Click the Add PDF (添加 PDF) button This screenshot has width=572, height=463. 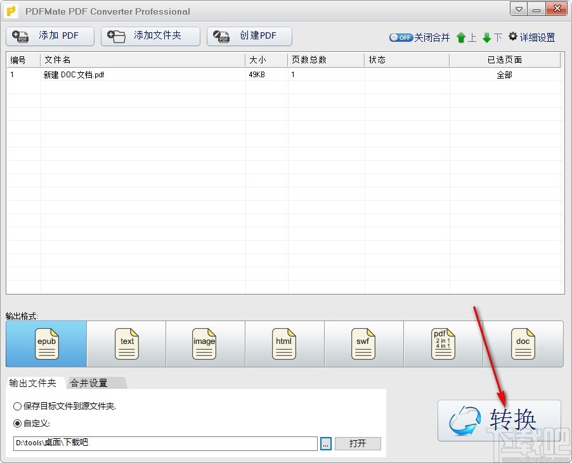(x=50, y=36)
